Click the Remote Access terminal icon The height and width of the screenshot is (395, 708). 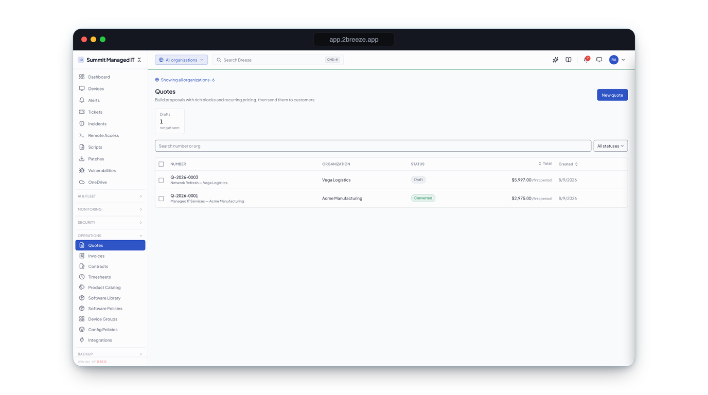pos(82,135)
